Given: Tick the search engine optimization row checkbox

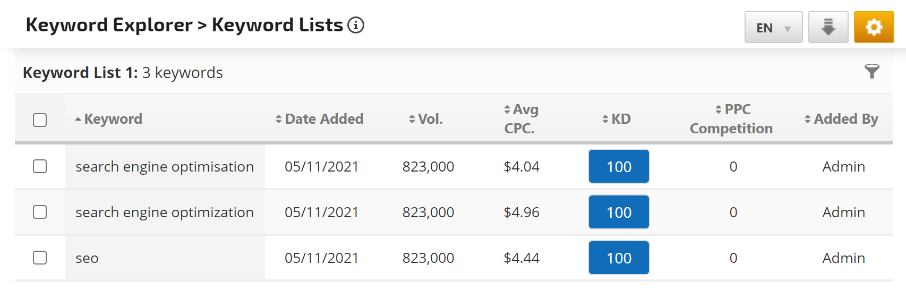Looking at the screenshot, I should [x=40, y=212].
